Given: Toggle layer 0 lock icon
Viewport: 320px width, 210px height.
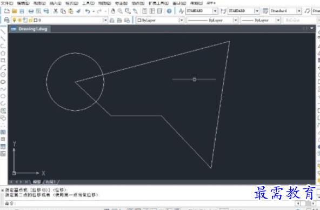Looking at the screenshot, I should tap(31, 20).
